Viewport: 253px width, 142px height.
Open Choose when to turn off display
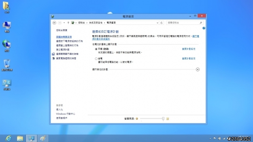pos(67,54)
